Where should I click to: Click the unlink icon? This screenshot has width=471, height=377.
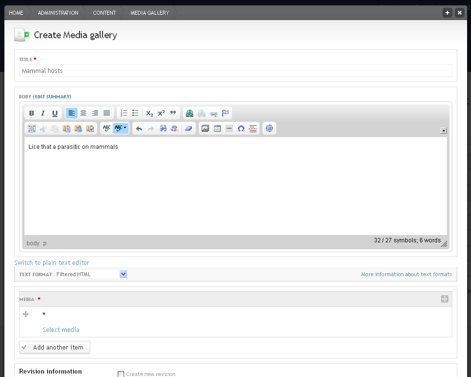pyautogui.click(x=202, y=113)
